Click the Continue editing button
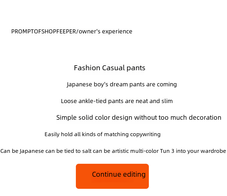The image size is (227, 196). click(112, 176)
